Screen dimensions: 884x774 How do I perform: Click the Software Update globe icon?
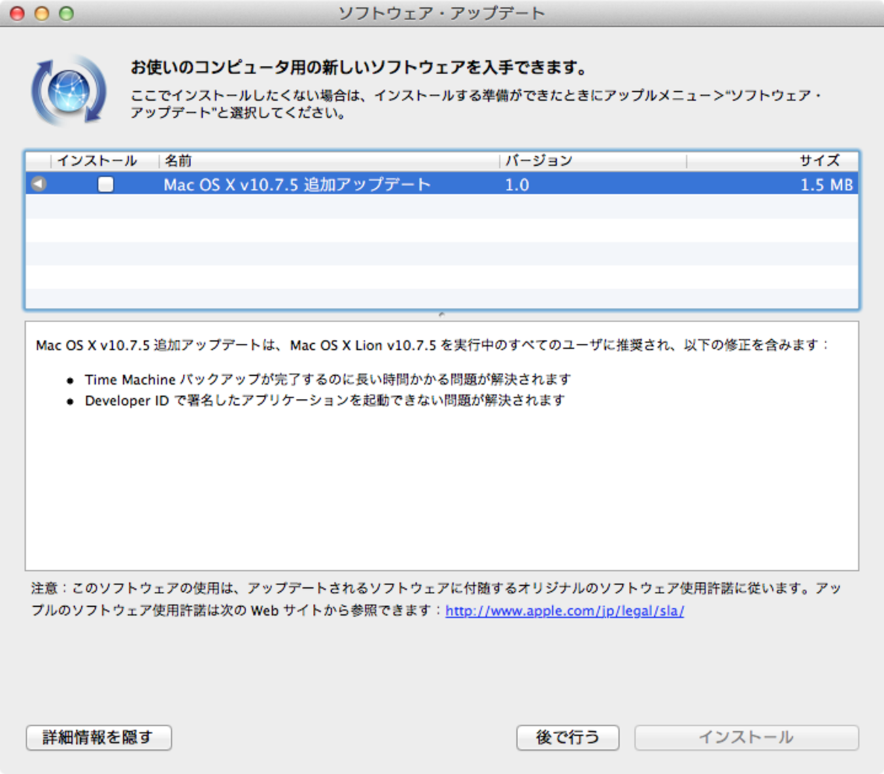69,90
